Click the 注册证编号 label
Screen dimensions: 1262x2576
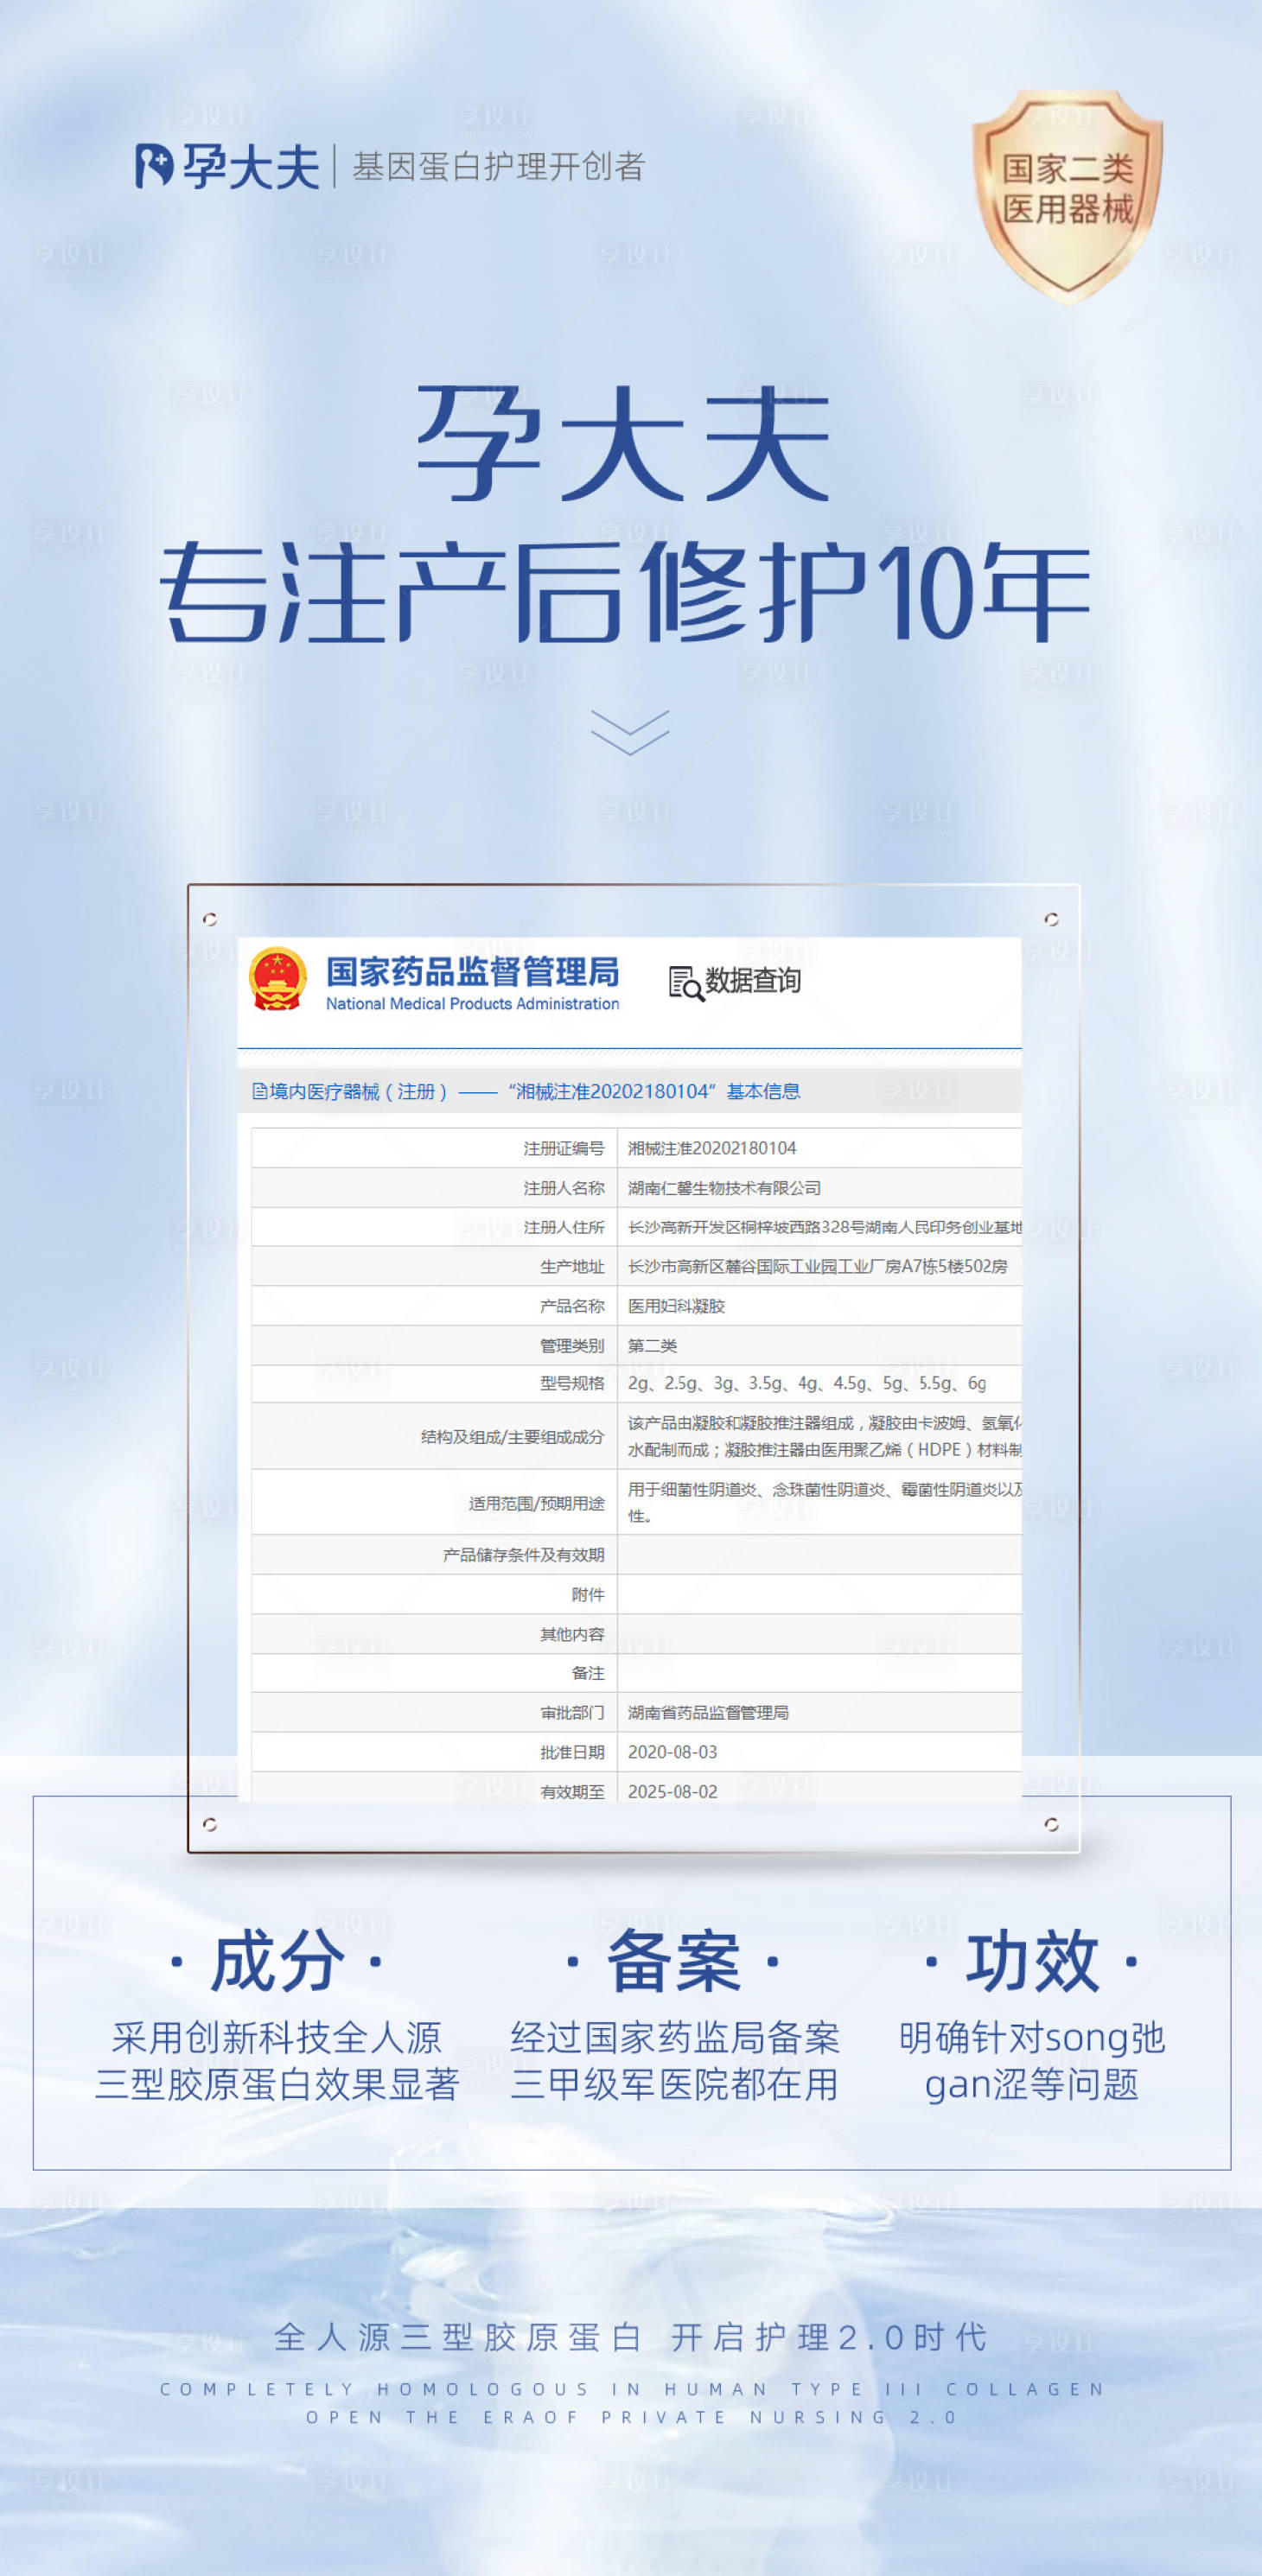(x=564, y=1148)
